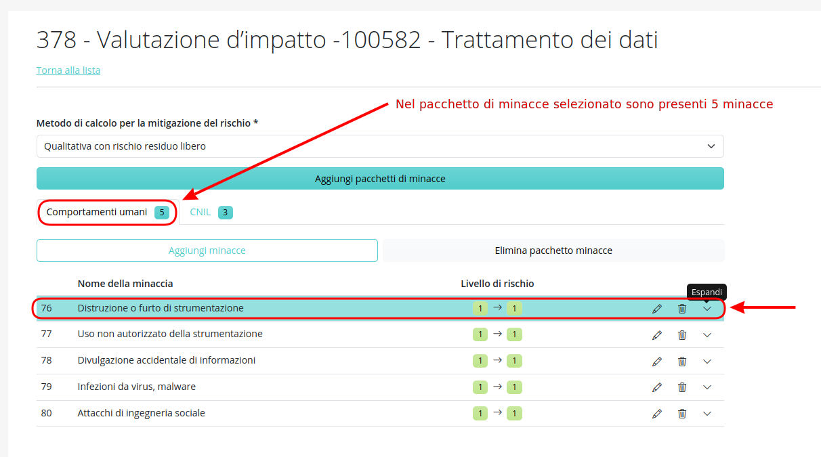Select threat name Attacchi di ingegneria sociale
The width and height of the screenshot is (821, 457).
point(142,413)
